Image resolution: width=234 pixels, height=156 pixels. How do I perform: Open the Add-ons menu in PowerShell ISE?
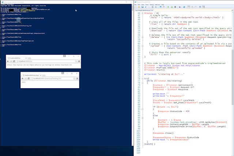click(x=158, y=5)
